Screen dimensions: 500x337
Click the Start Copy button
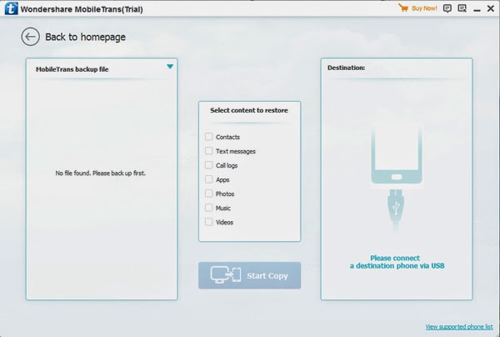(x=249, y=275)
